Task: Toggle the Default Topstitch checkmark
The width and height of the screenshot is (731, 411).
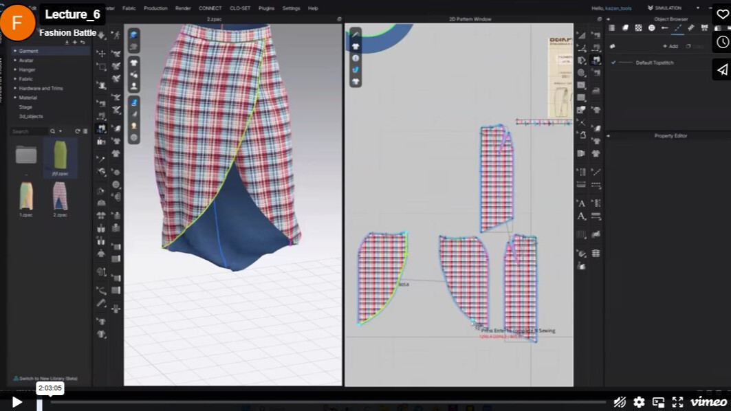Action: 613,62
